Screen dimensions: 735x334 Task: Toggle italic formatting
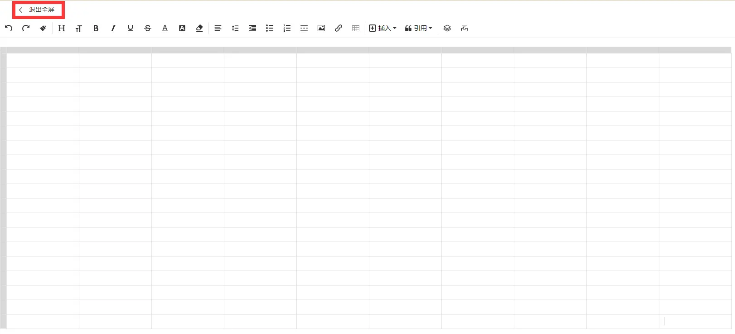point(113,28)
